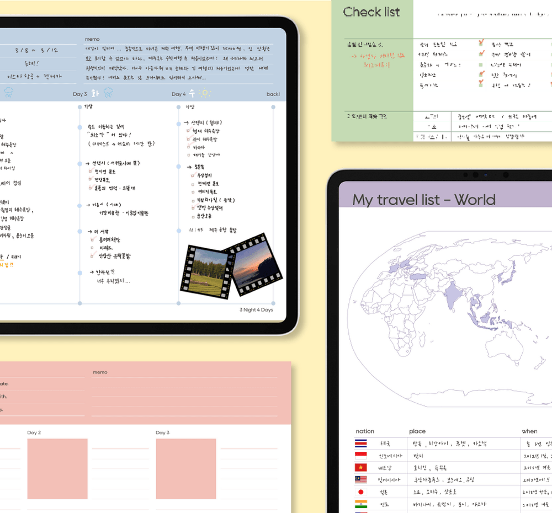Click the 'when' column header
Viewport: 552px width, 513px height.
529,431
